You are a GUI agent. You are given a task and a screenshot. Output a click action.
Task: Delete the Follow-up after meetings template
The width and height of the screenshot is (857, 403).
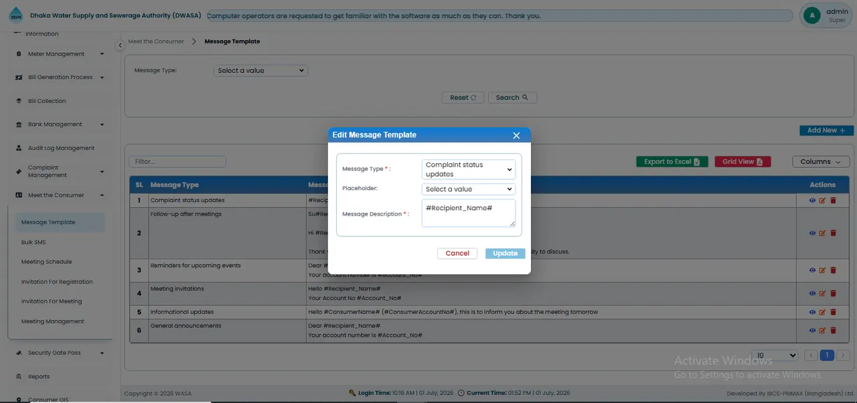pos(834,233)
